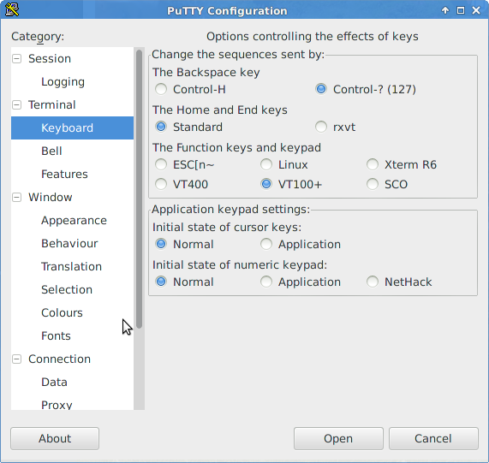Viewport: 489px width, 463px height.
Task: Open the Colours category
Action: [62, 312]
